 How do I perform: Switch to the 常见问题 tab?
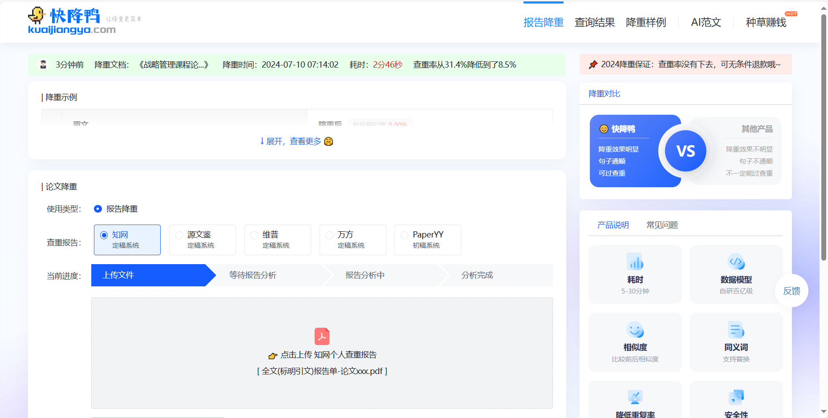coord(663,225)
